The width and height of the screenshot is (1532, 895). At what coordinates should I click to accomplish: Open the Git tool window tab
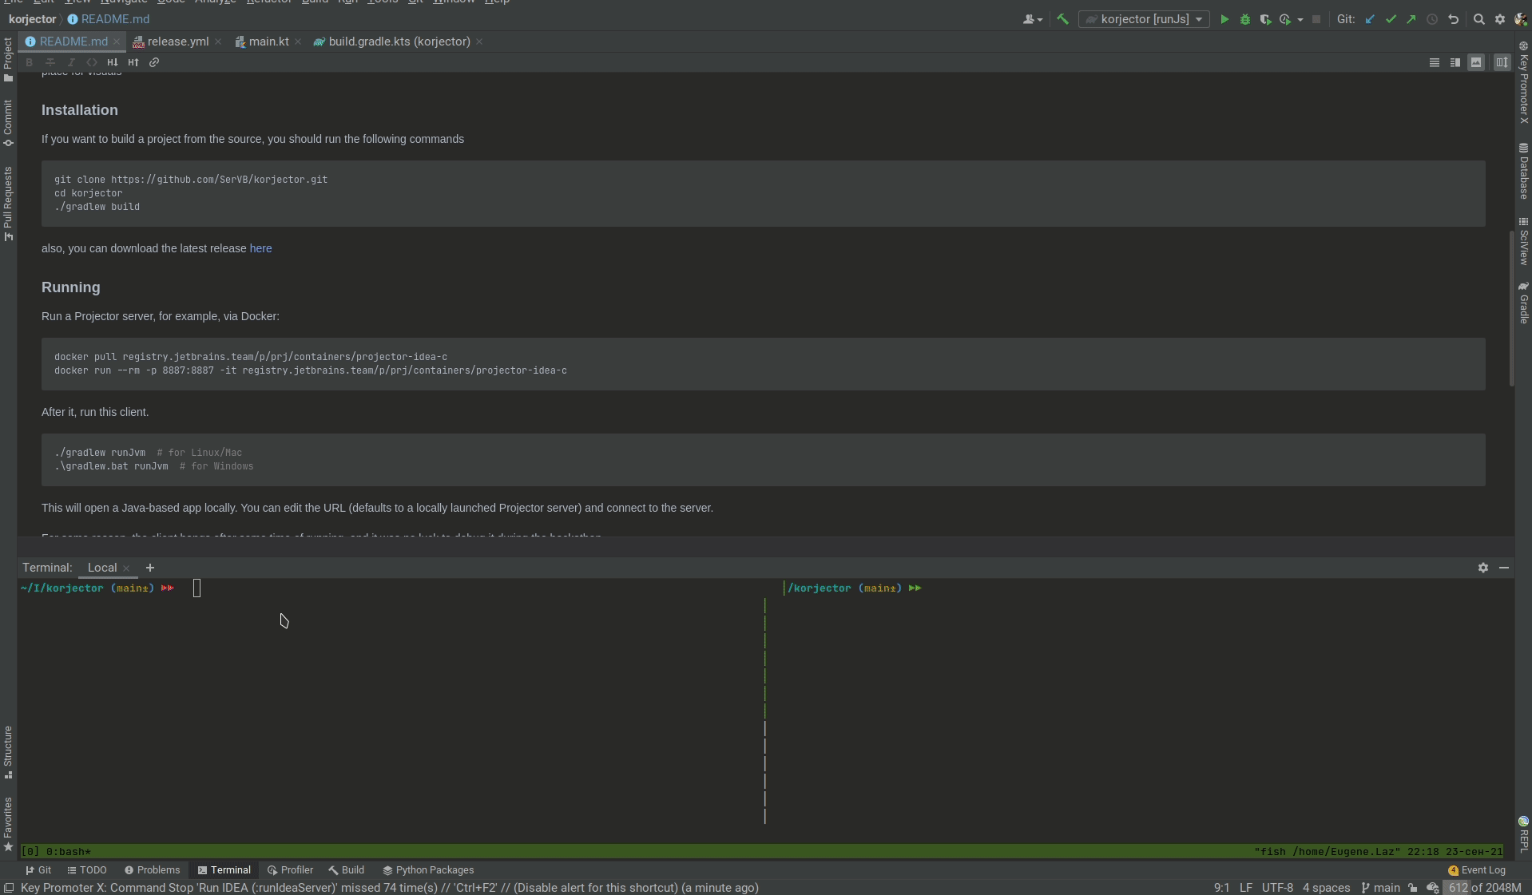(38, 870)
